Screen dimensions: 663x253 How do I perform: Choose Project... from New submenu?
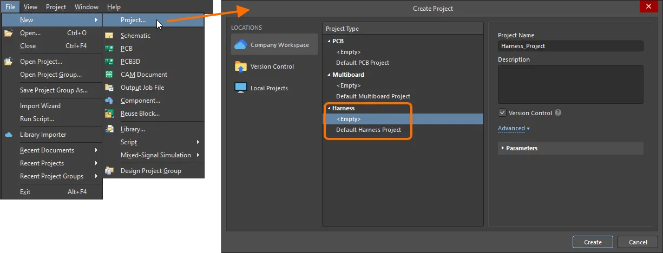point(153,20)
